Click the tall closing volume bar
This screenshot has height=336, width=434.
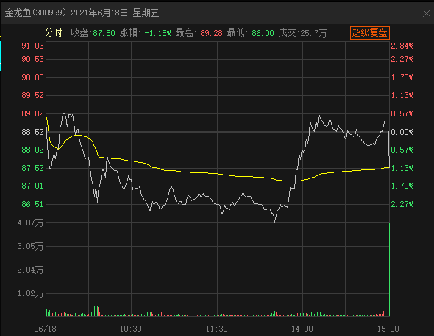[x=389, y=270]
